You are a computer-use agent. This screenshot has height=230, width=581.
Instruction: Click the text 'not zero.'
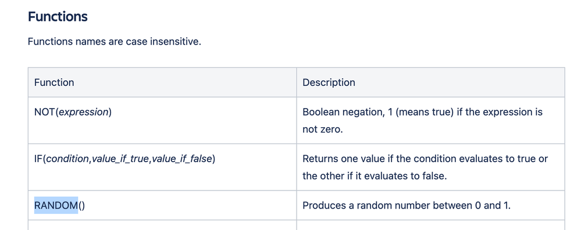click(x=322, y=130)
